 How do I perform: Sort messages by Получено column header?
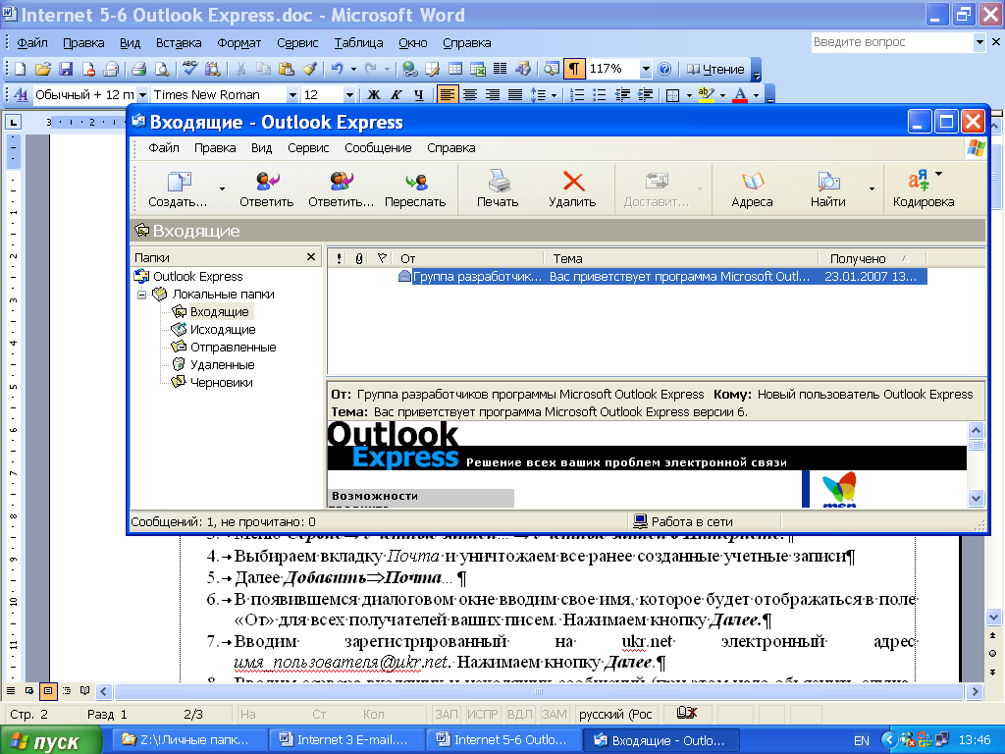coord(872,258)
